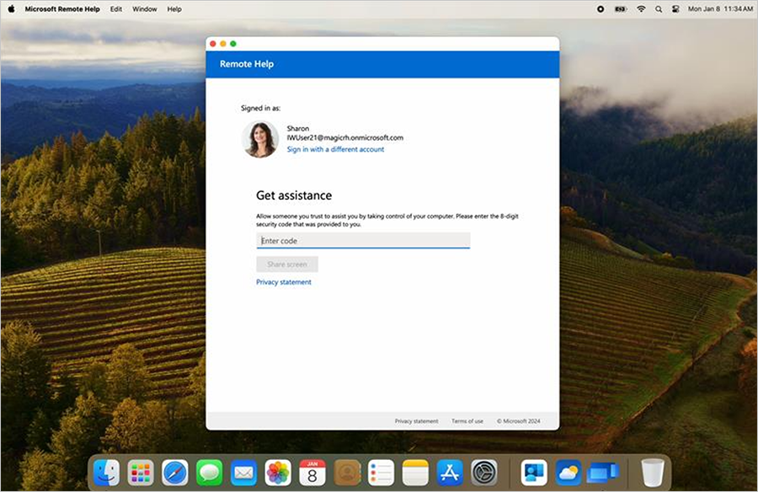Image resolution: width=758 pixels, height=492 pixels.
Task: Open Finder from the dock
Action: pyautogui.click(x=106, y=472)
